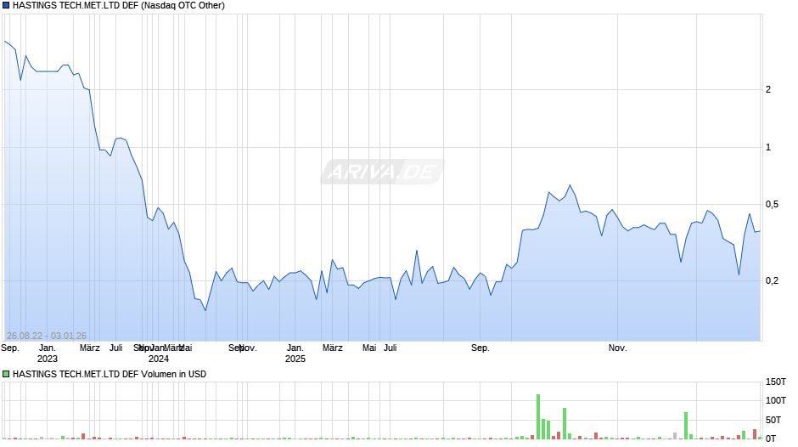Click the volume axis label 150T
The image size is (798, 447).
776,382
